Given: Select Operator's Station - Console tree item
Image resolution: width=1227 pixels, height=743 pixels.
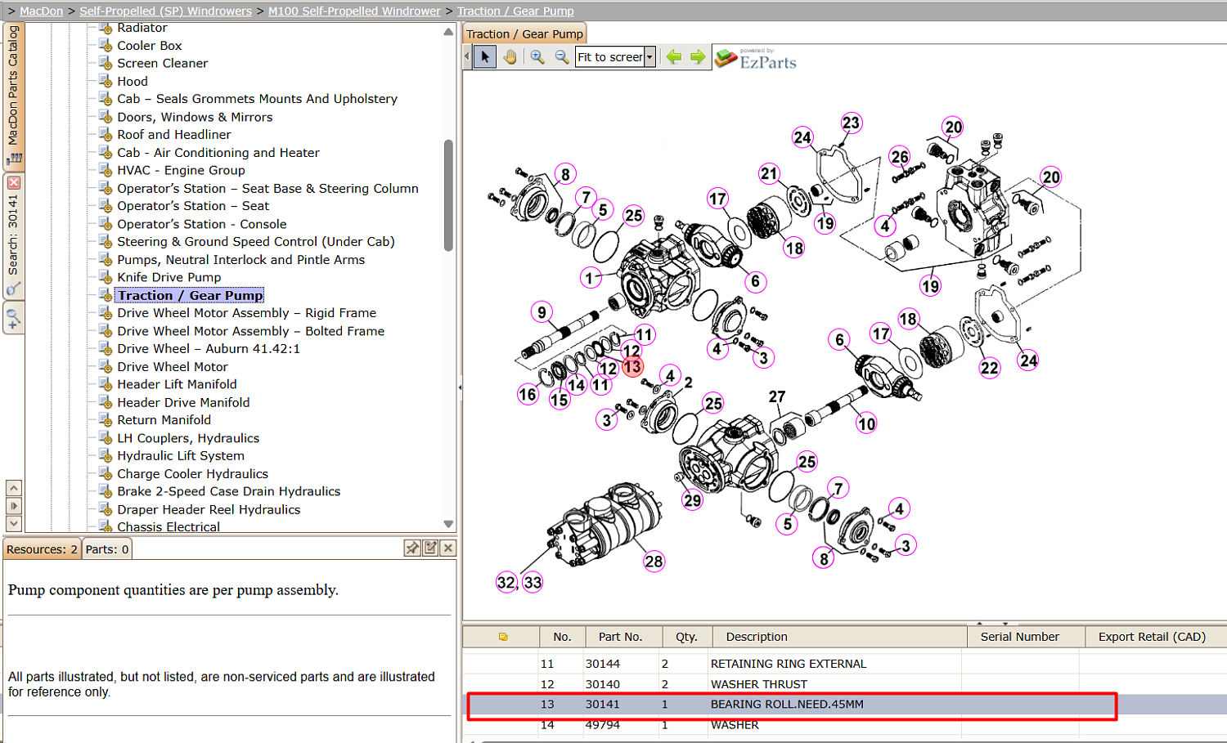Looking at the screenshot, I should 202,224.
